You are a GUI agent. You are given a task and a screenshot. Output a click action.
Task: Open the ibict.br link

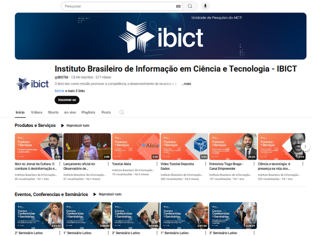point(59,91)
